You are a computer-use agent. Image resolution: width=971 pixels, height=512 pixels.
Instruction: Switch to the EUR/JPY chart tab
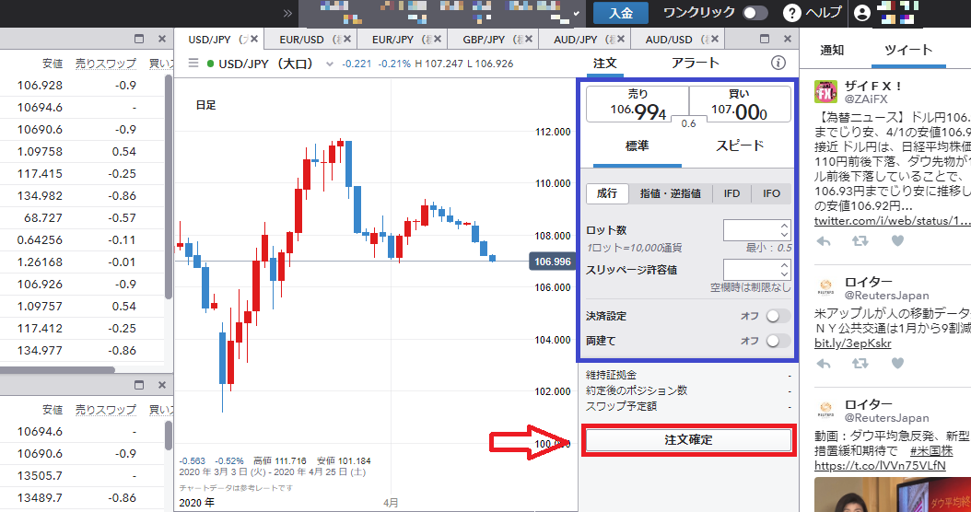401,39
